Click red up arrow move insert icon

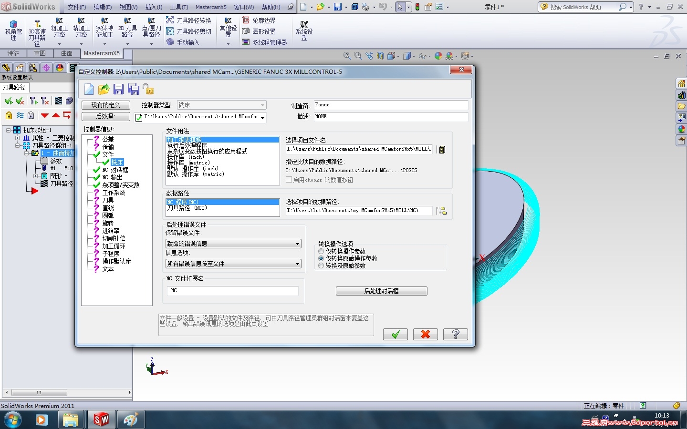(x=56, y=115)
